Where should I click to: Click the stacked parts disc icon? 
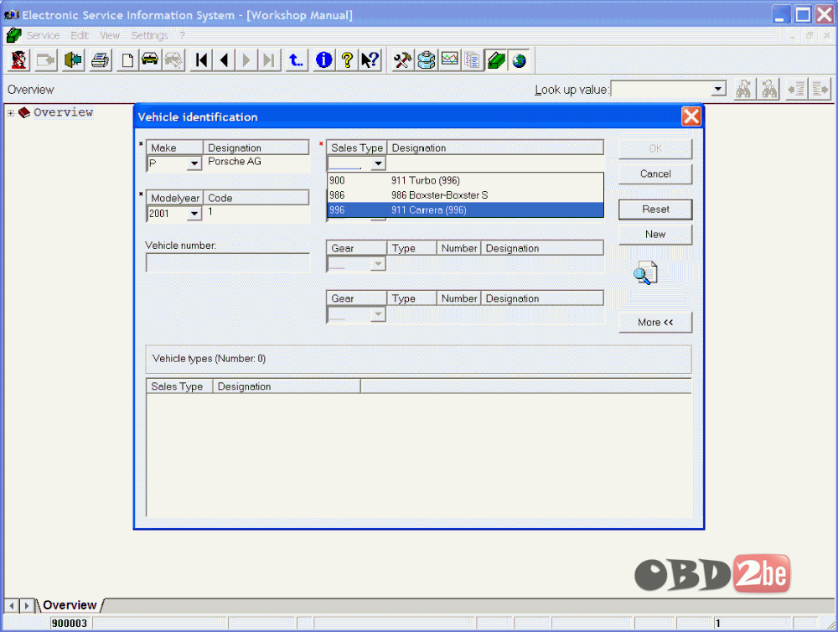[x=426, y=60]
